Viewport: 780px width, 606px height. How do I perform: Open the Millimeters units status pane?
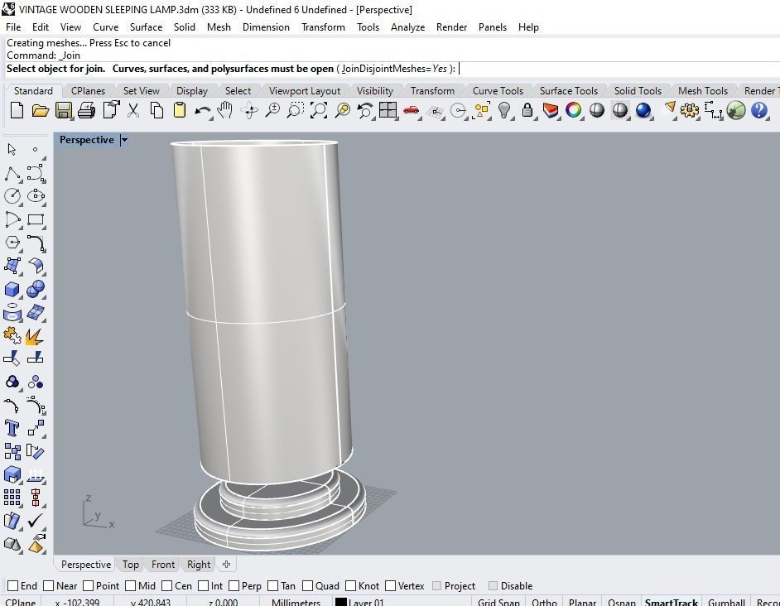click(x=296, y=602)
